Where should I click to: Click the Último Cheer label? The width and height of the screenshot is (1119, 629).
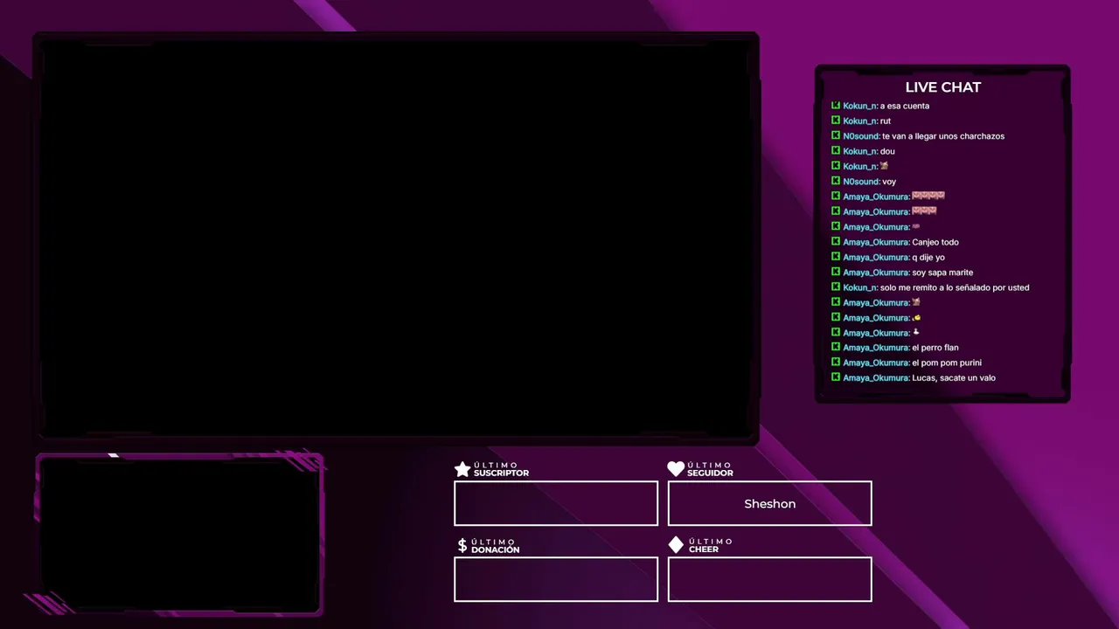tap(710, 545)
